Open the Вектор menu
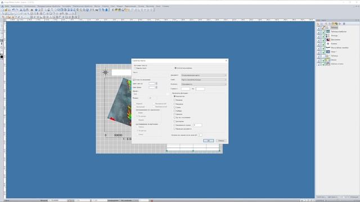 (x=97, y=6)
